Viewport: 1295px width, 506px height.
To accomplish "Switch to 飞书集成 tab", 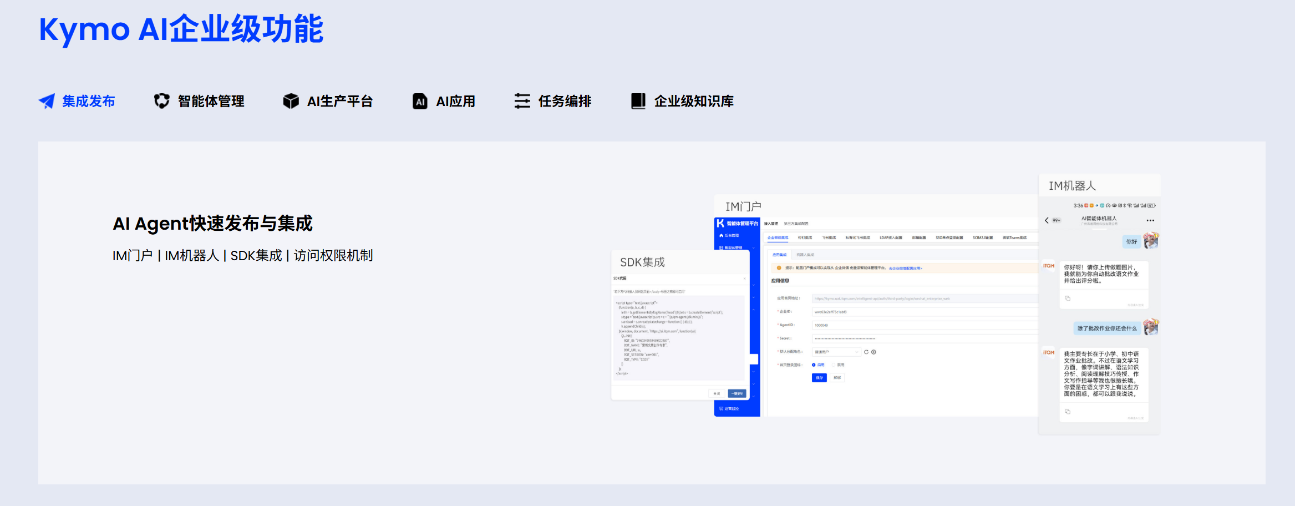I will (829, 237).
